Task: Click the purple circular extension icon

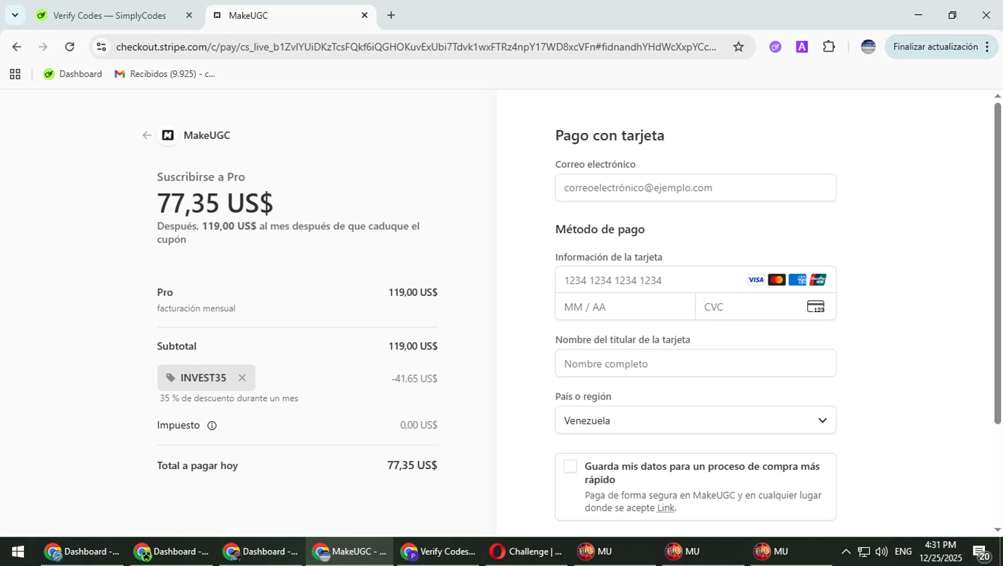Action: click(775, 47)
